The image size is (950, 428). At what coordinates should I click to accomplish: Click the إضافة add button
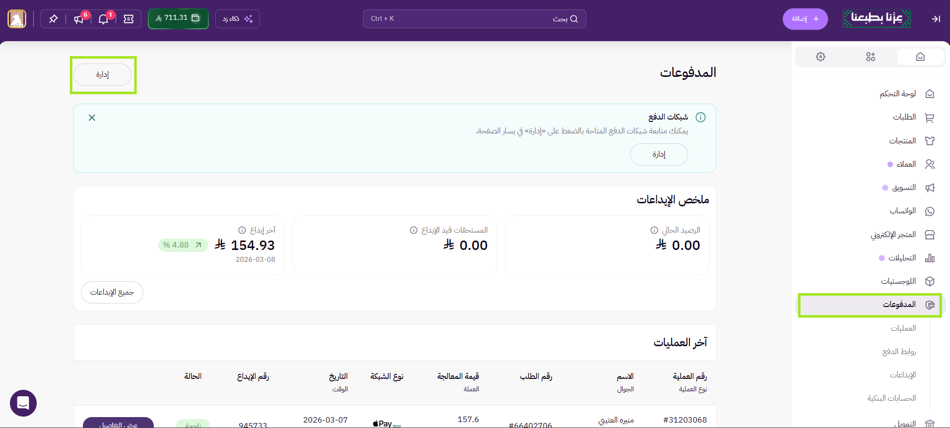click(x=805, y=19)
